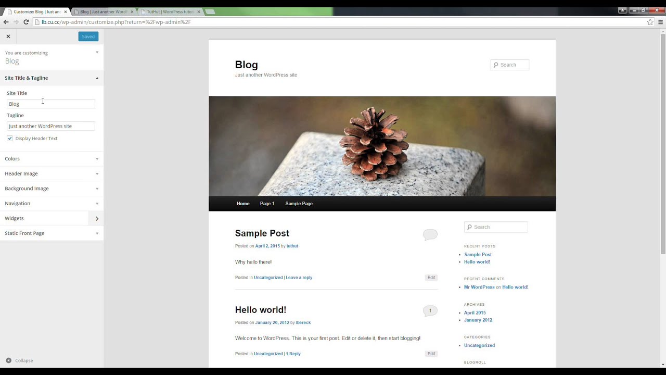
Task: Click the Tagline input field
Action: click(51, 126)
